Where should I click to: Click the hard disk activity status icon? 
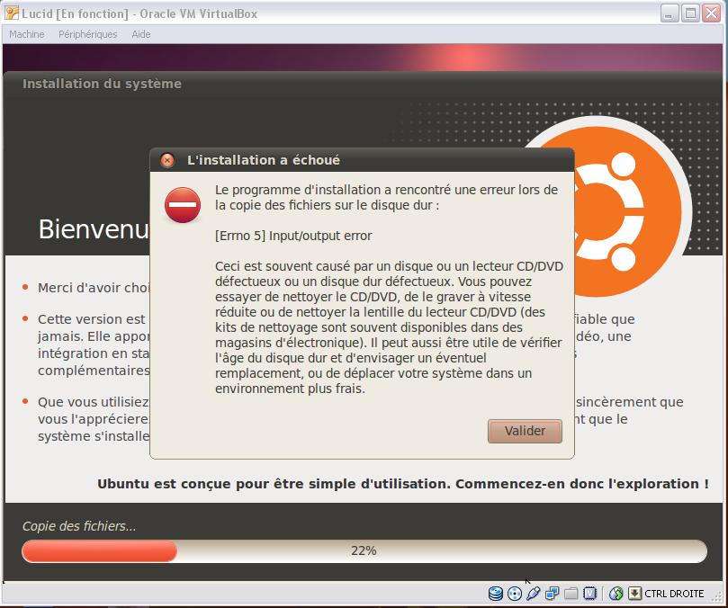point(496,593)
